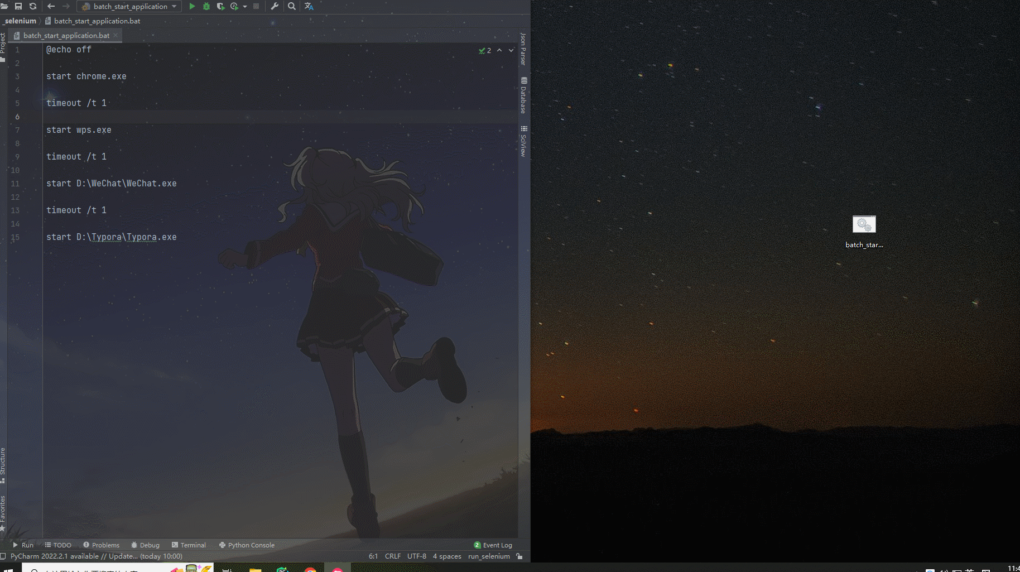Click the run_selenium interpreter widget
This screenshot has height=572, width=1020.
point(489,556)
